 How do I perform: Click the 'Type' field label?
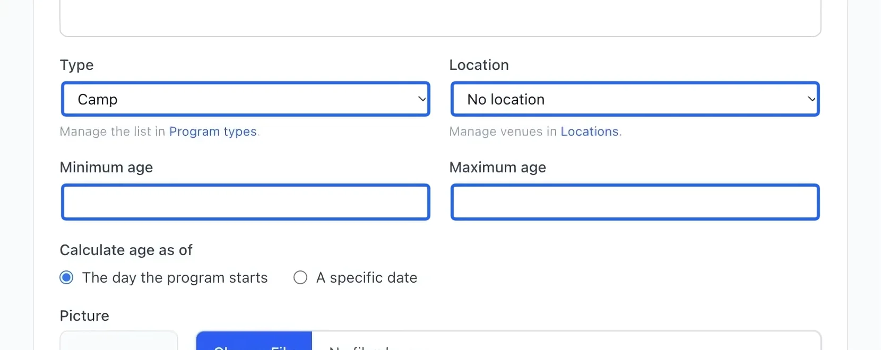76,65
